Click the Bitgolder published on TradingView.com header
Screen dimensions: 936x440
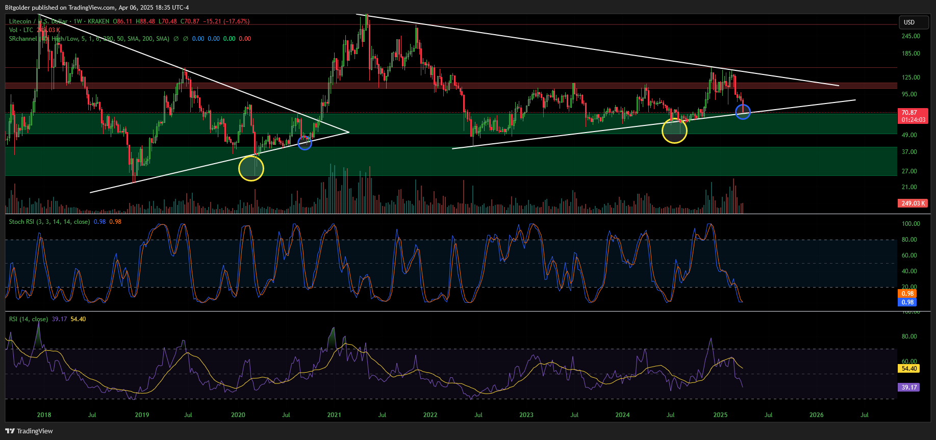pyautogui.click(x=97, y=7)
